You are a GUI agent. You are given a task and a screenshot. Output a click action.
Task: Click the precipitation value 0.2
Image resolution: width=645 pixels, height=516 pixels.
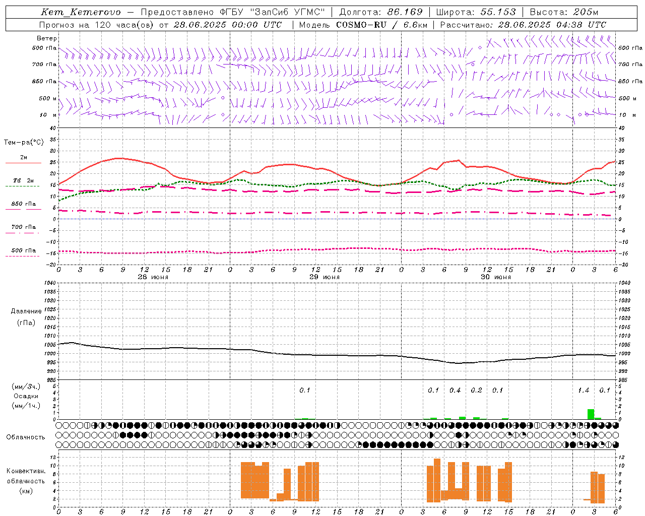(476, 391)
